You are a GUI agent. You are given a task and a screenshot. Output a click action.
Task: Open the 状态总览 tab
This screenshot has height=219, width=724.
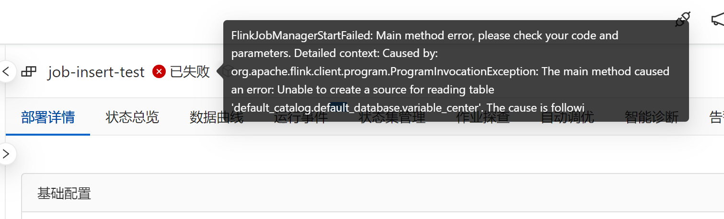(x=132, y=117)
